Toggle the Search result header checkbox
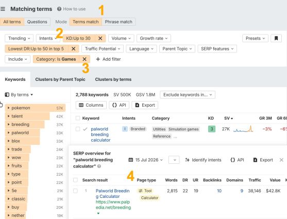Image resolution: width=287 pixels, height=219 pixels. point(75,180)
